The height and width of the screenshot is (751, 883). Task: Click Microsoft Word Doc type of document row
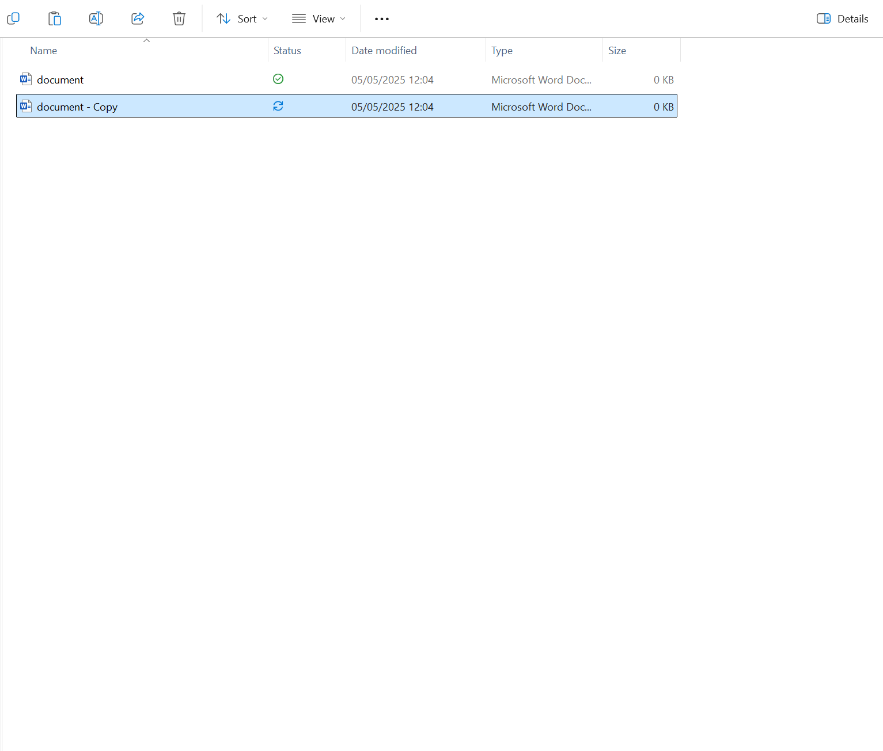tap(541, 79)
